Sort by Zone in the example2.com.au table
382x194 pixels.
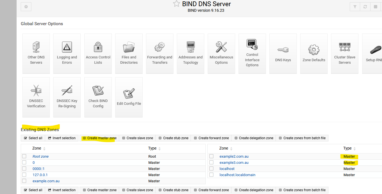(x=226, y=148)
